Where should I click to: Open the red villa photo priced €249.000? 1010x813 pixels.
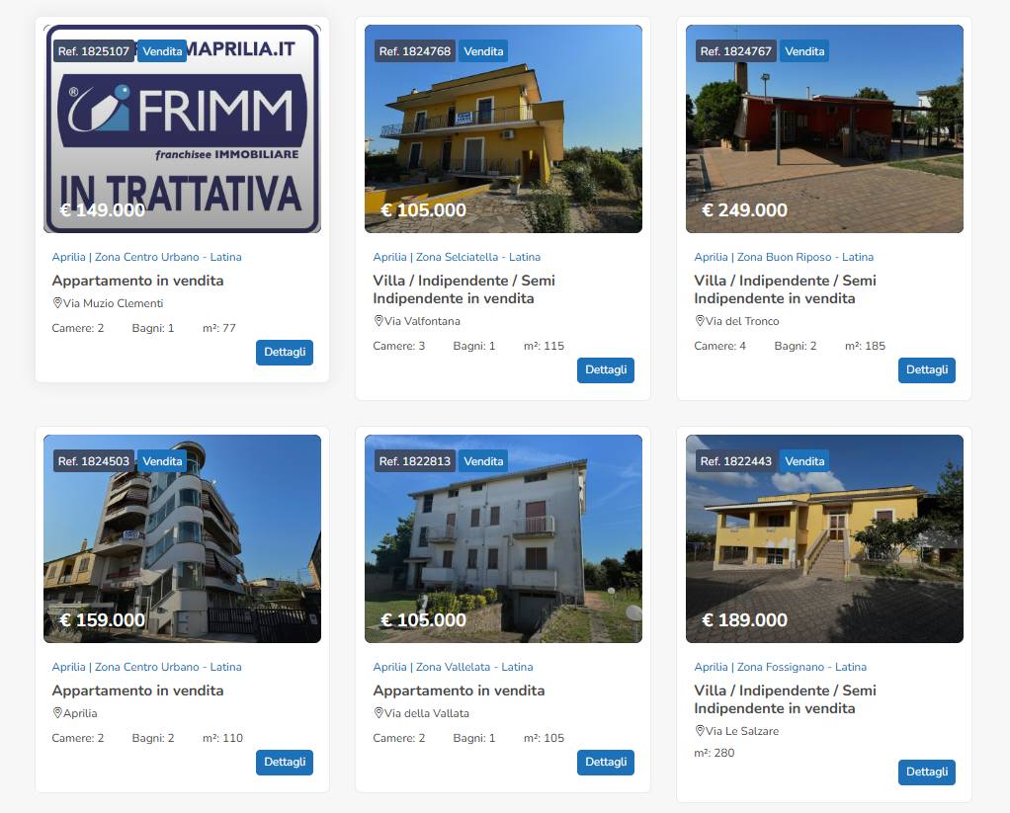(x=824, y=128)
